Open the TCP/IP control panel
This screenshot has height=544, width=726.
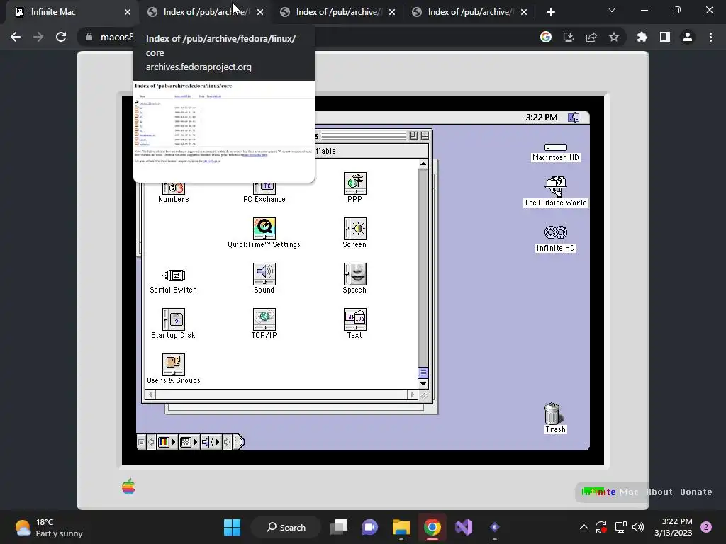pyautogui.click(x=264, y=323)
